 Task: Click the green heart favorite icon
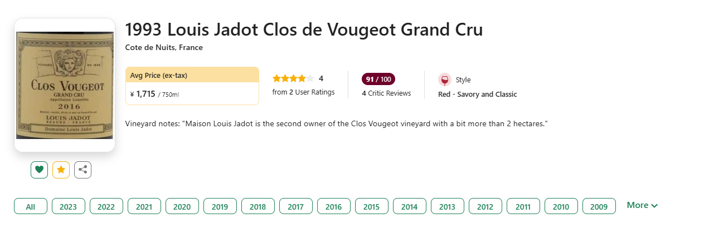[x=39, y=170]
